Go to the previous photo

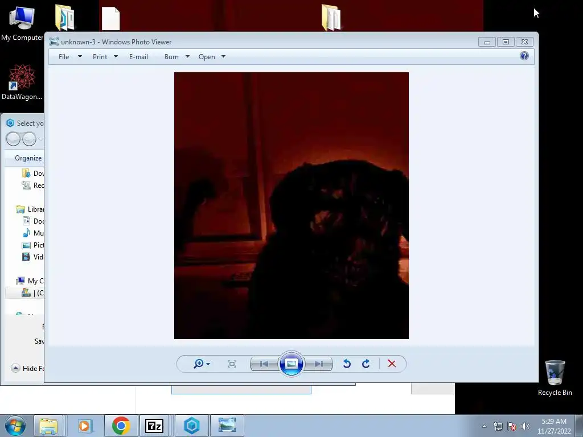(x=264, y=364)
